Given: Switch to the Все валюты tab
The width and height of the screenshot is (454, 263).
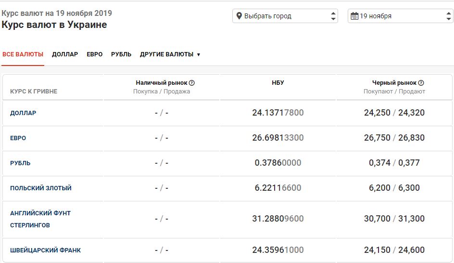Looking at the screenshot, I should pyautogui.click(x=23, y=54).
